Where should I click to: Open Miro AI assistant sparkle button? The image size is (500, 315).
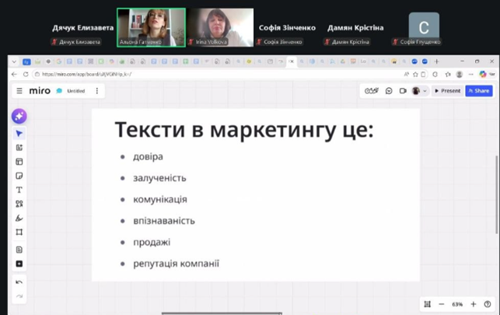19,116
